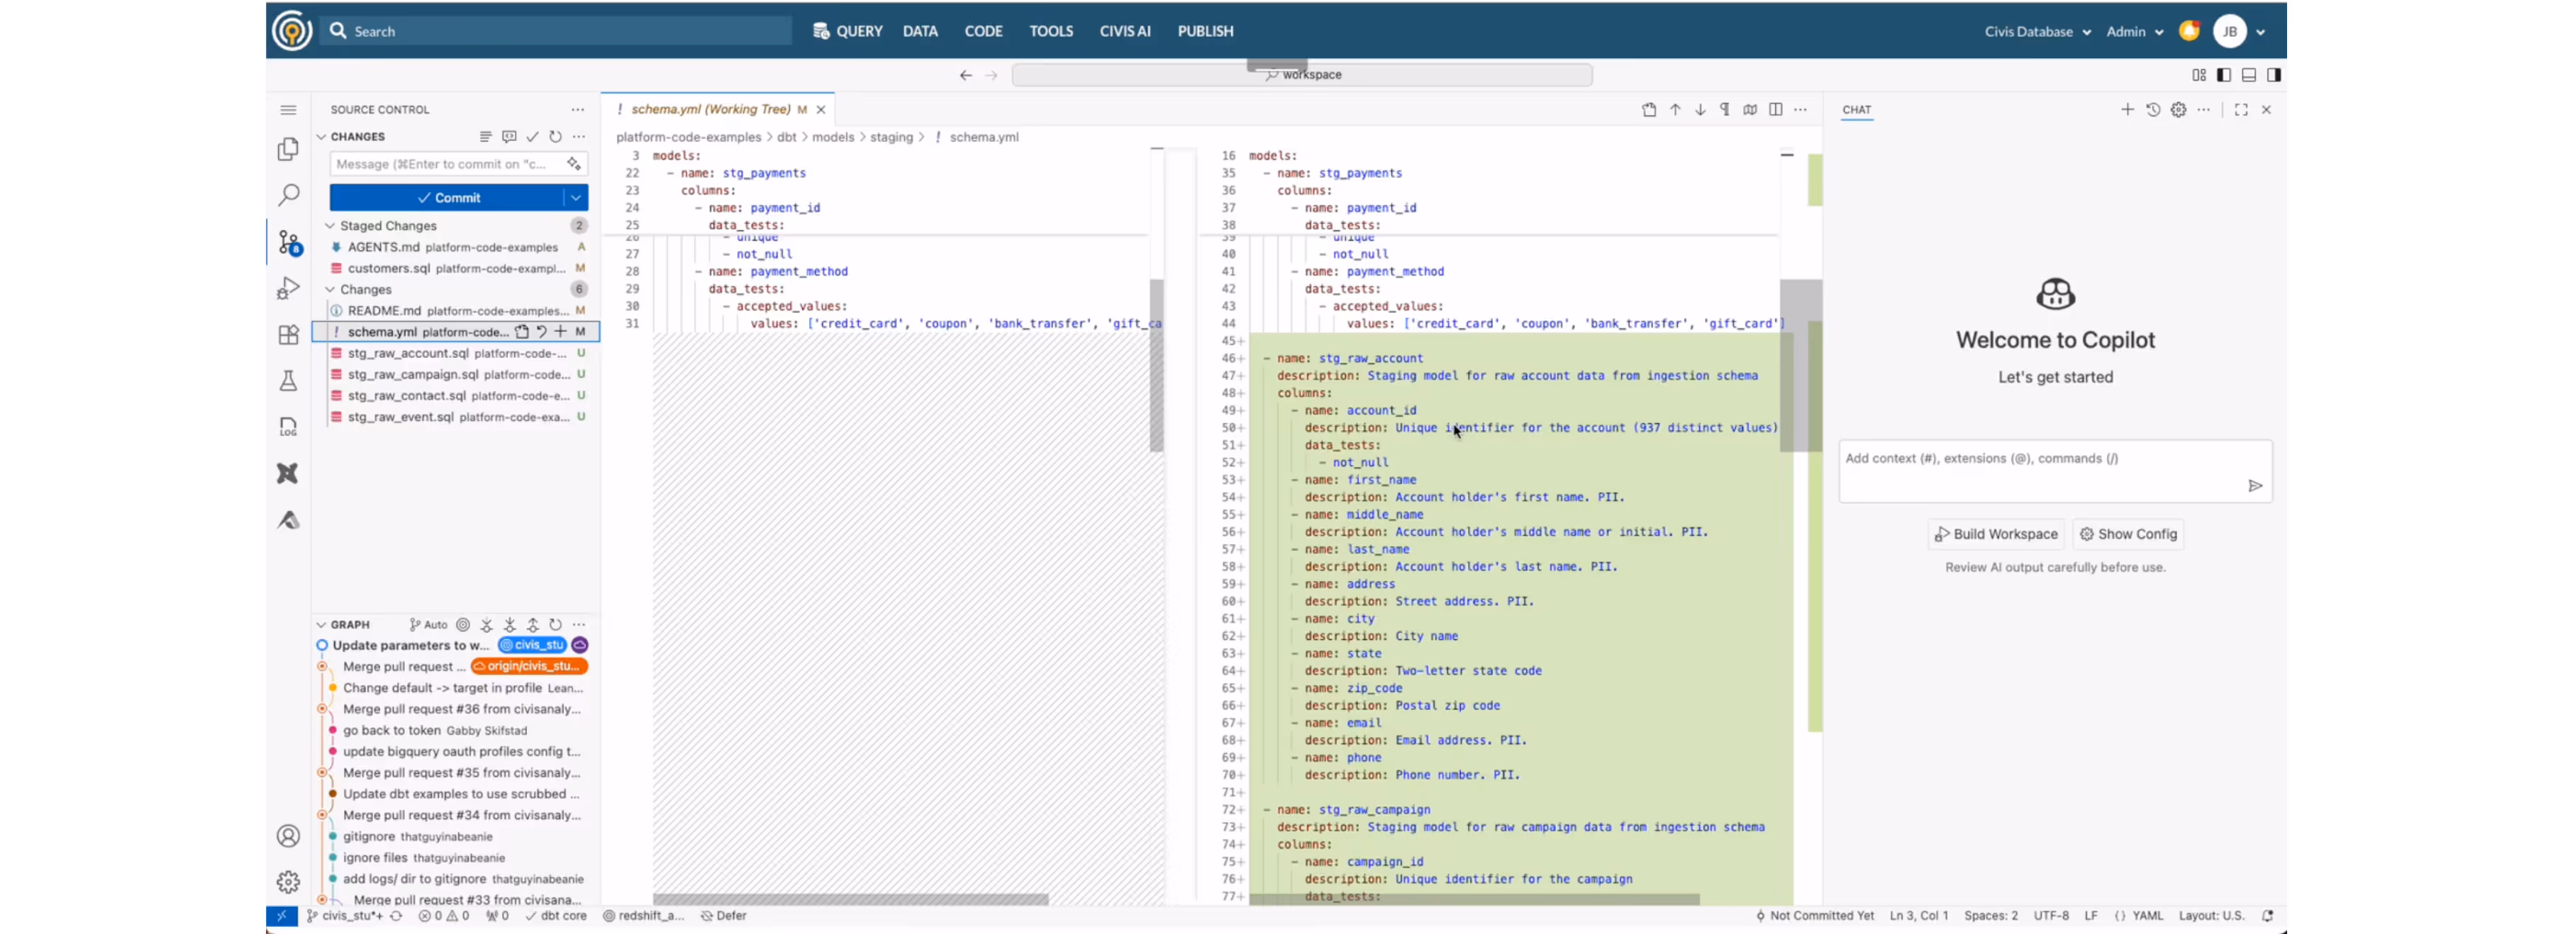This screenshot has width=2553, height=934.
Task: Open the Civis Database dropdown
Action: [2037, 32]
